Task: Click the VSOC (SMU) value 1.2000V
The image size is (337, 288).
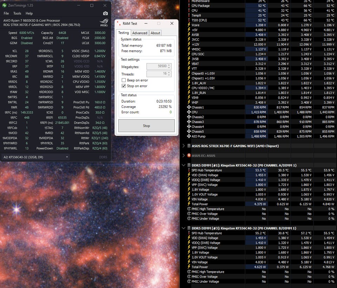Action: coord(100,51)
